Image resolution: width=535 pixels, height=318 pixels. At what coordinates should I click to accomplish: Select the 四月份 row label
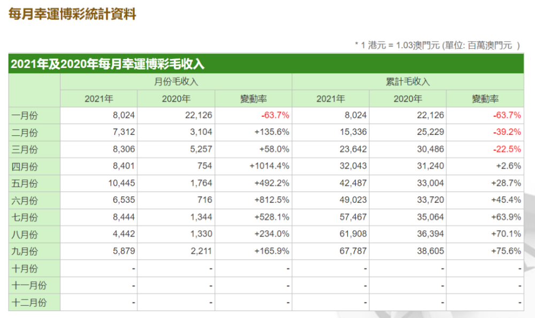click(25, 166)
